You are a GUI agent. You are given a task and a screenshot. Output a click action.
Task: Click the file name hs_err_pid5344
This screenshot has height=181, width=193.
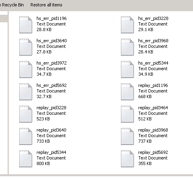[153, 63]
